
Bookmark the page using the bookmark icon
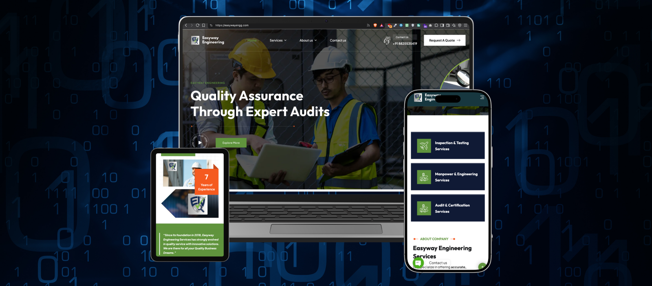click(203, 25)
